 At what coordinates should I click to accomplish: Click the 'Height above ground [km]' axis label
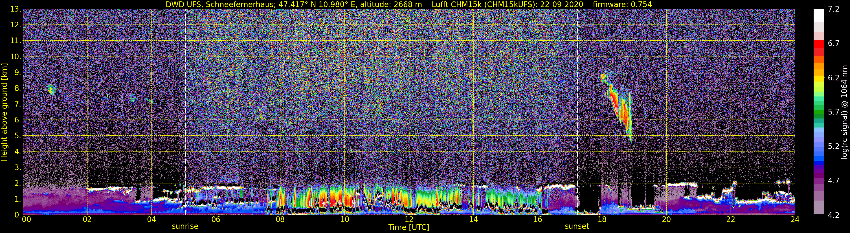4,112
